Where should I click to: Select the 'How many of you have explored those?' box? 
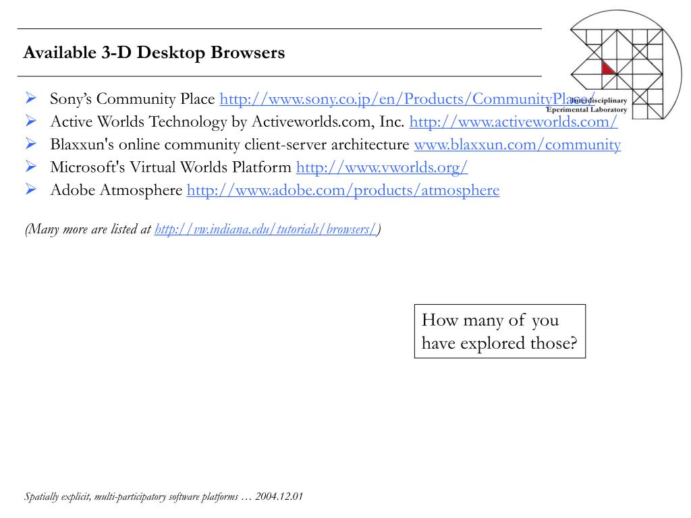(x=500, y=331)
